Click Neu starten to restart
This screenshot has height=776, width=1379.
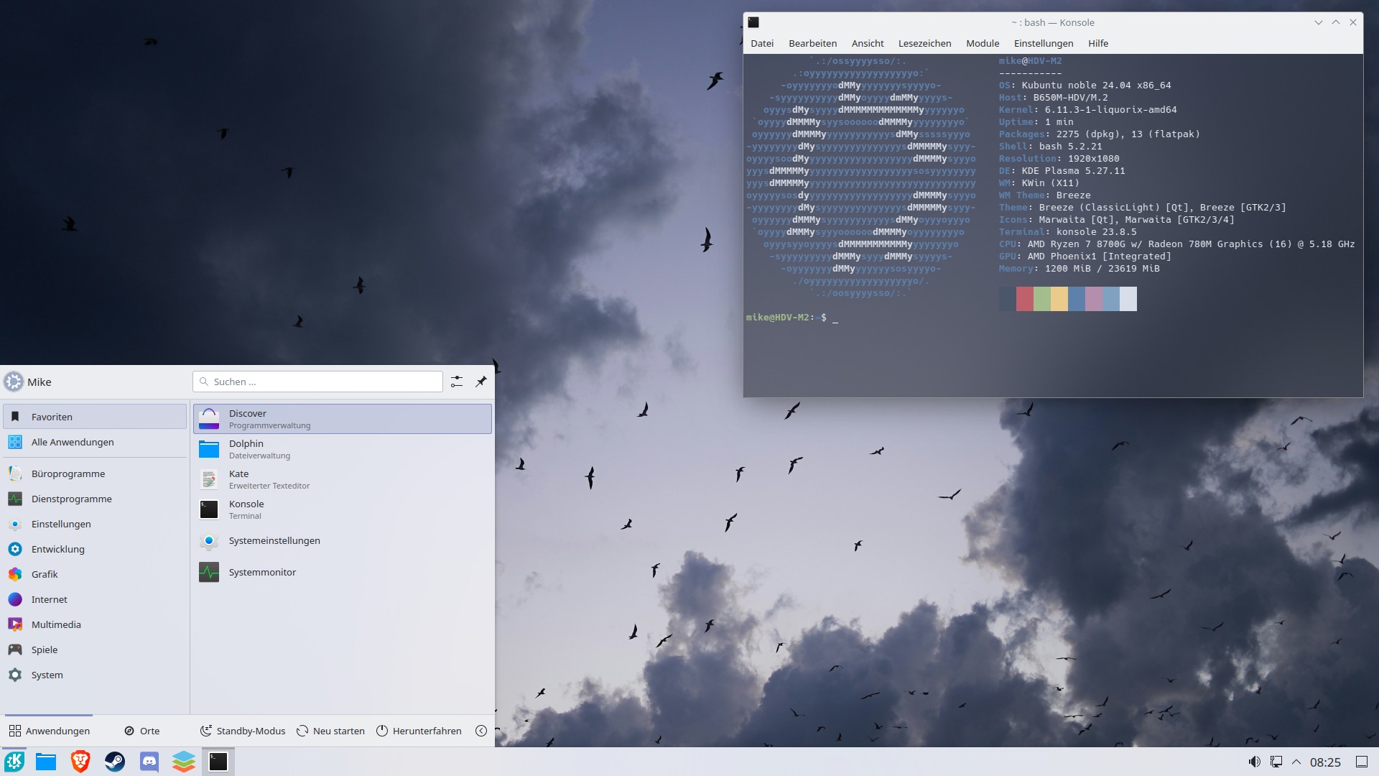[330, 731]
